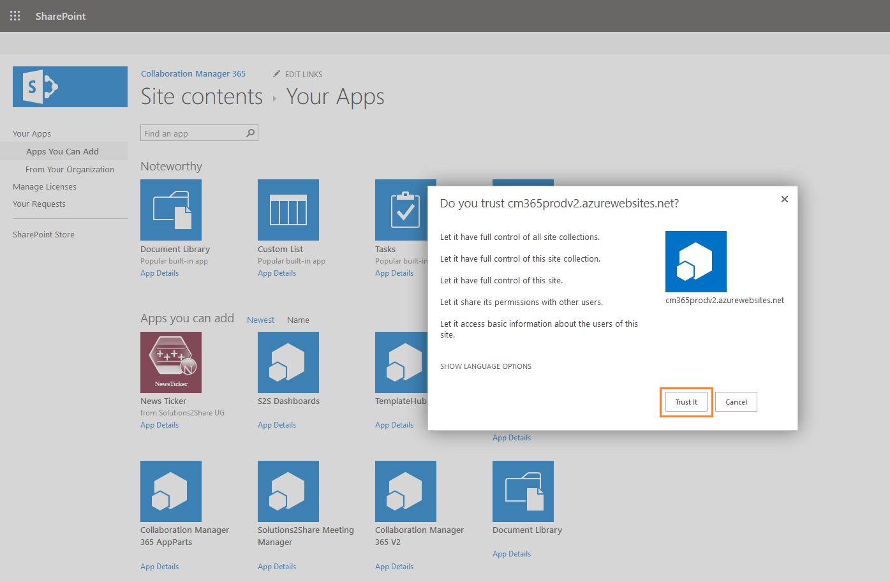Sort apps by Name
The image size is (890, 582).
point(298,320)
